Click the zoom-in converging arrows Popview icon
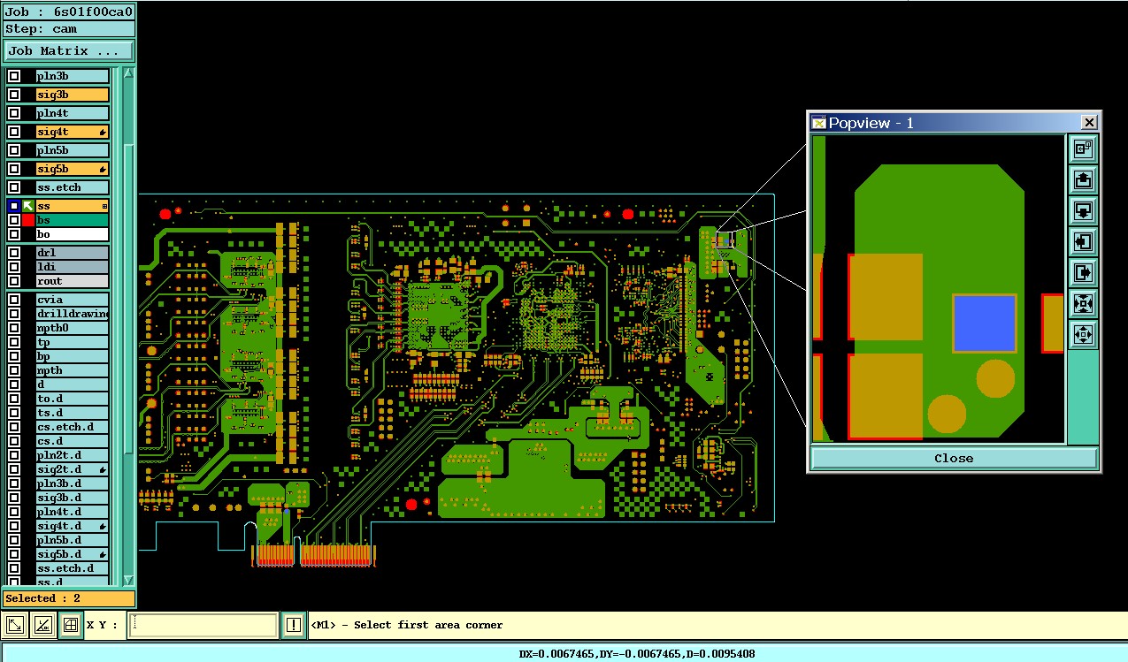 coord(1084,303)
